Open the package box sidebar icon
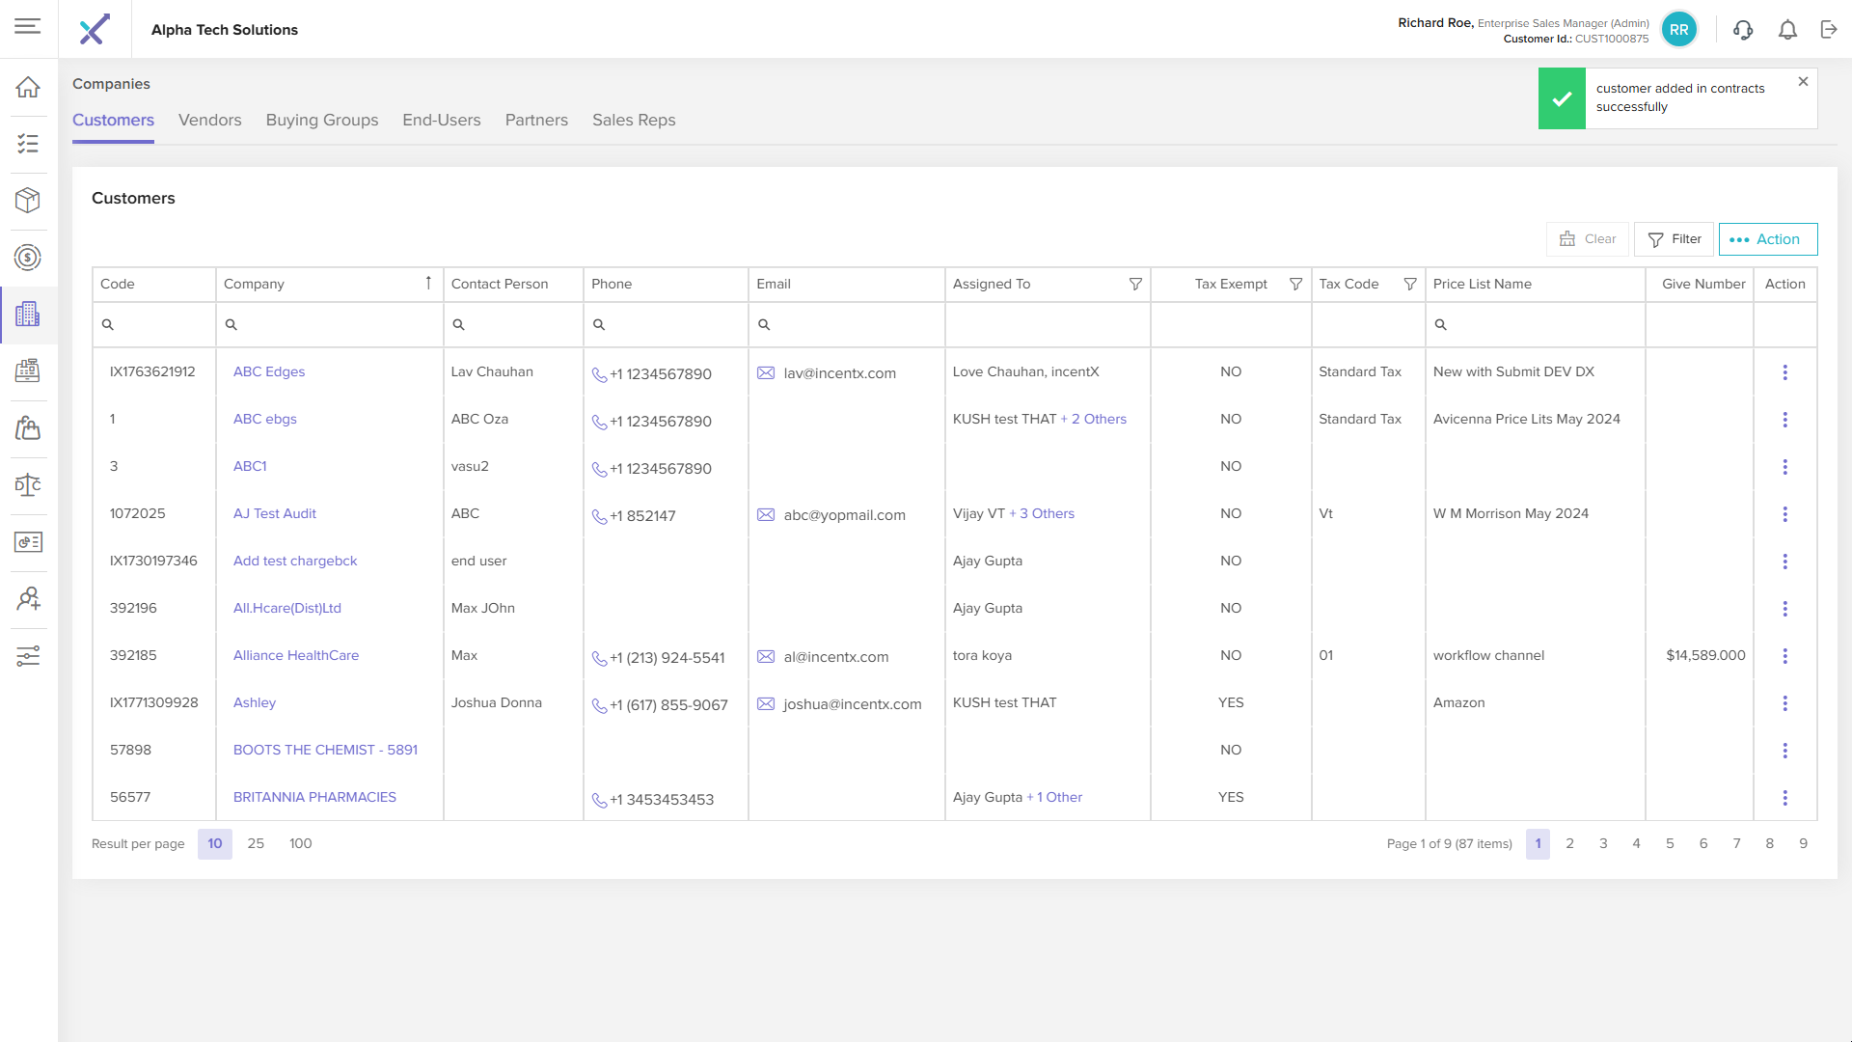Screen dimensions: 1852x1042 point(28,201)
